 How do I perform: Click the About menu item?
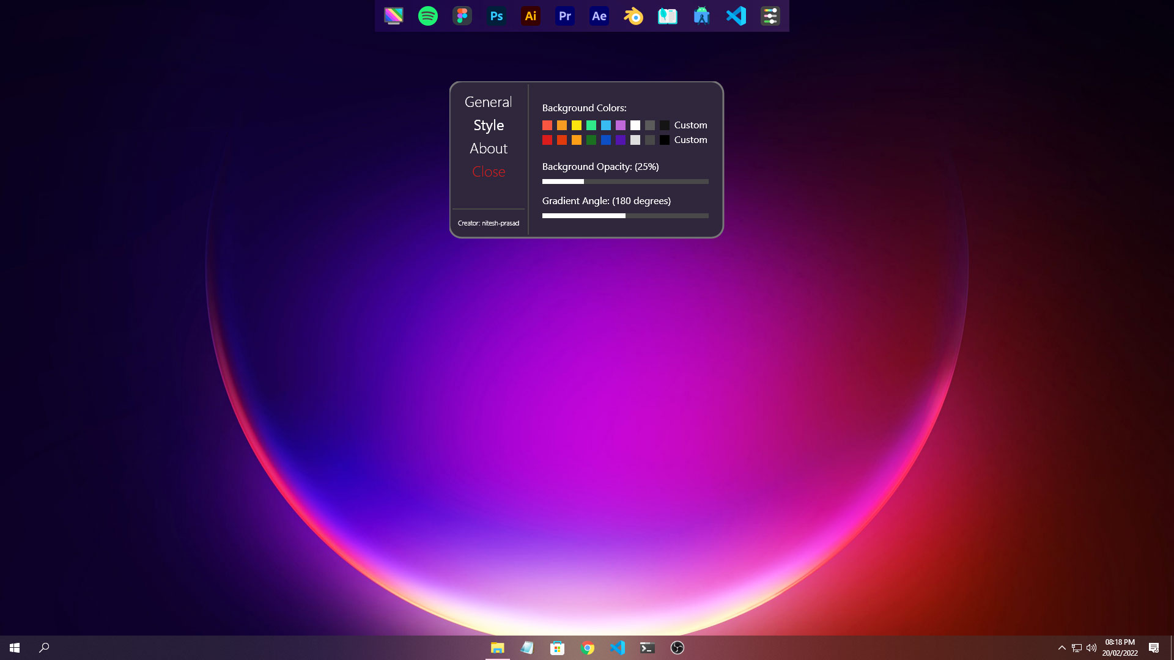[x=488, y=147]
